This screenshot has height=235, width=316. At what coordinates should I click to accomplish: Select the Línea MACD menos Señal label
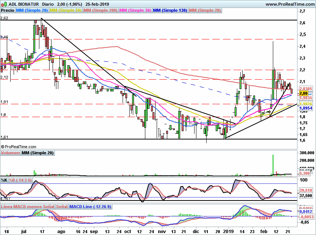coord(28,207)
